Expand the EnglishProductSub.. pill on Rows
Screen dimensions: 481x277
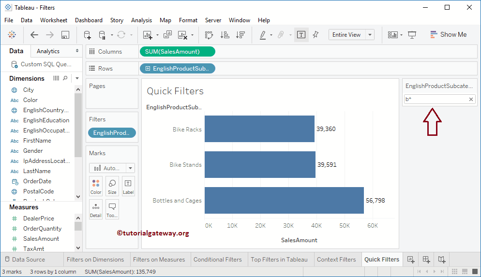(148, 69)
